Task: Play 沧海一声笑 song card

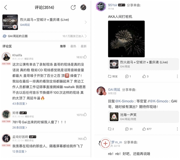Action: pos(143,117)
